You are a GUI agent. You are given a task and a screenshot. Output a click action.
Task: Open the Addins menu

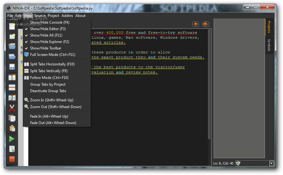click(67, 16)
